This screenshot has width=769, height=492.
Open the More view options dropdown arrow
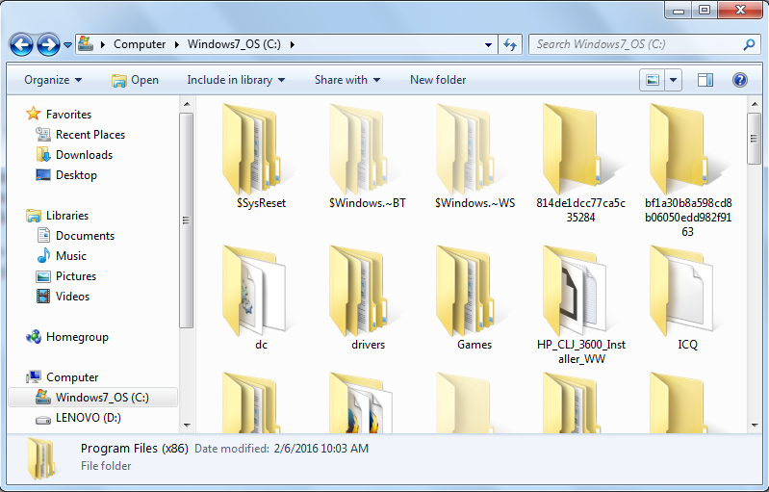click(x=674, y=80)
